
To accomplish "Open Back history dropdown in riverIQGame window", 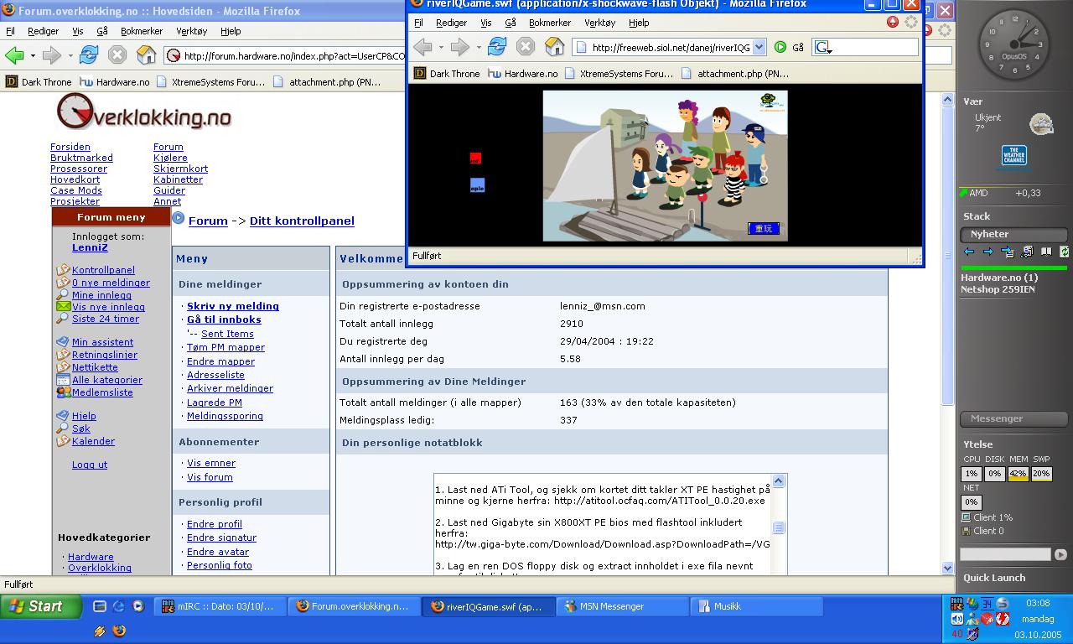I will click(x=440, y=48).
